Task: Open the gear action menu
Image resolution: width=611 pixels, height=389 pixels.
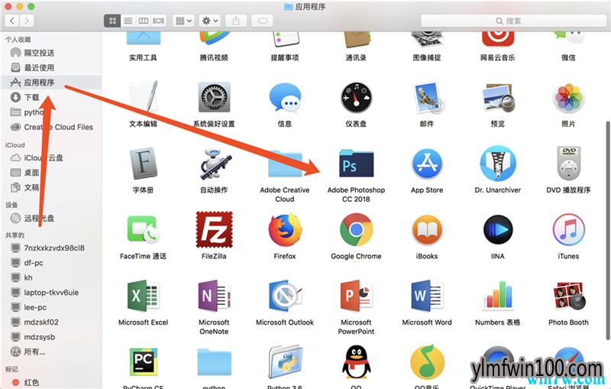Action: 209,21
